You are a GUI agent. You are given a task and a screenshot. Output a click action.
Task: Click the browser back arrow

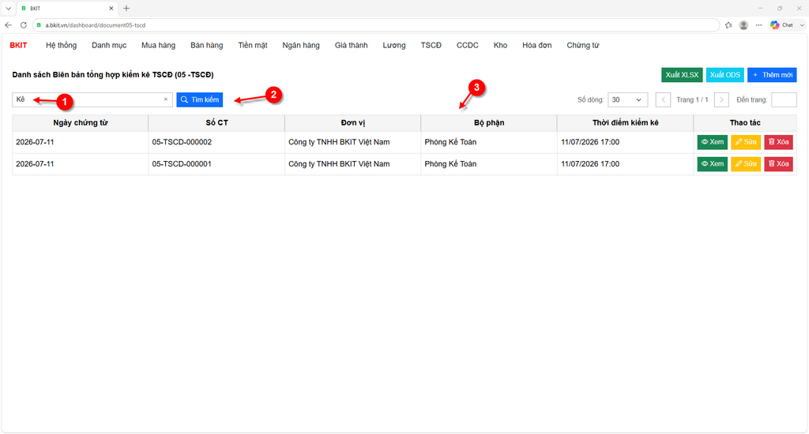(x=8, y=24)
